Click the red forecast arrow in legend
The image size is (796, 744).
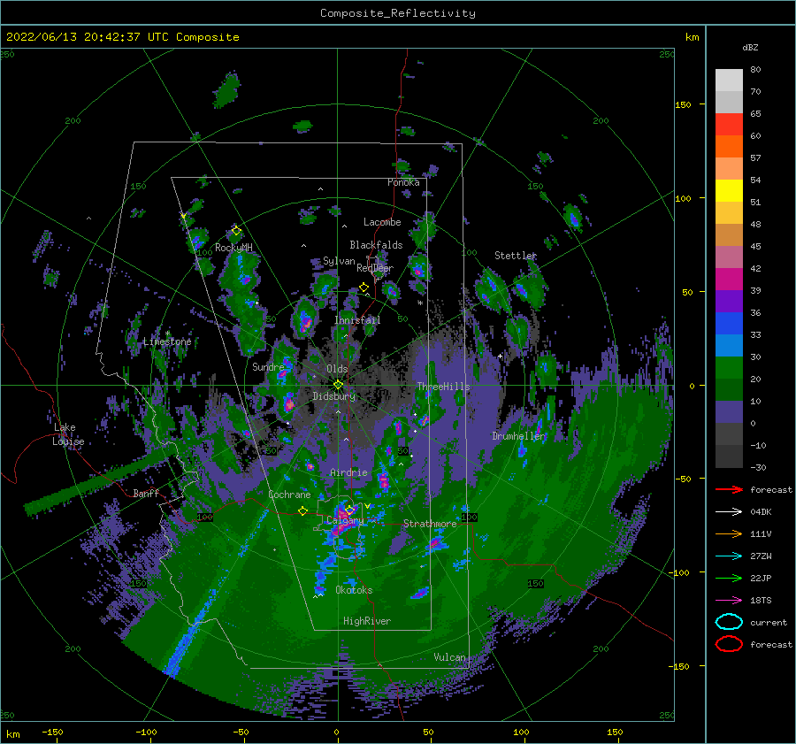pyautogui.click(x=729, y=489)
